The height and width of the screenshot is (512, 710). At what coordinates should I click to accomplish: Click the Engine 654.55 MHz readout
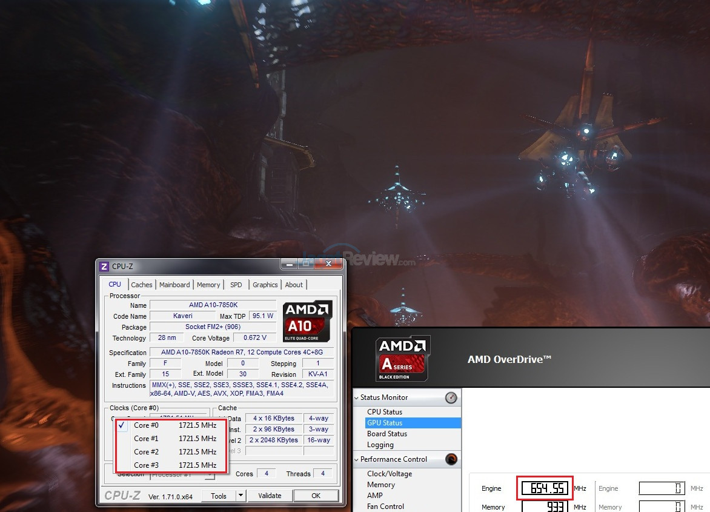coord(545,488)
